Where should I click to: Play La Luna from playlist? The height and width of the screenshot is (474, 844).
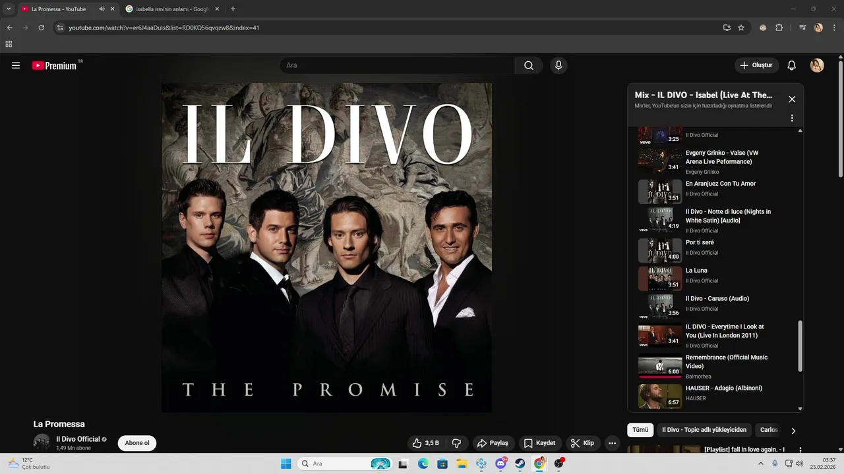click(715, 278)
